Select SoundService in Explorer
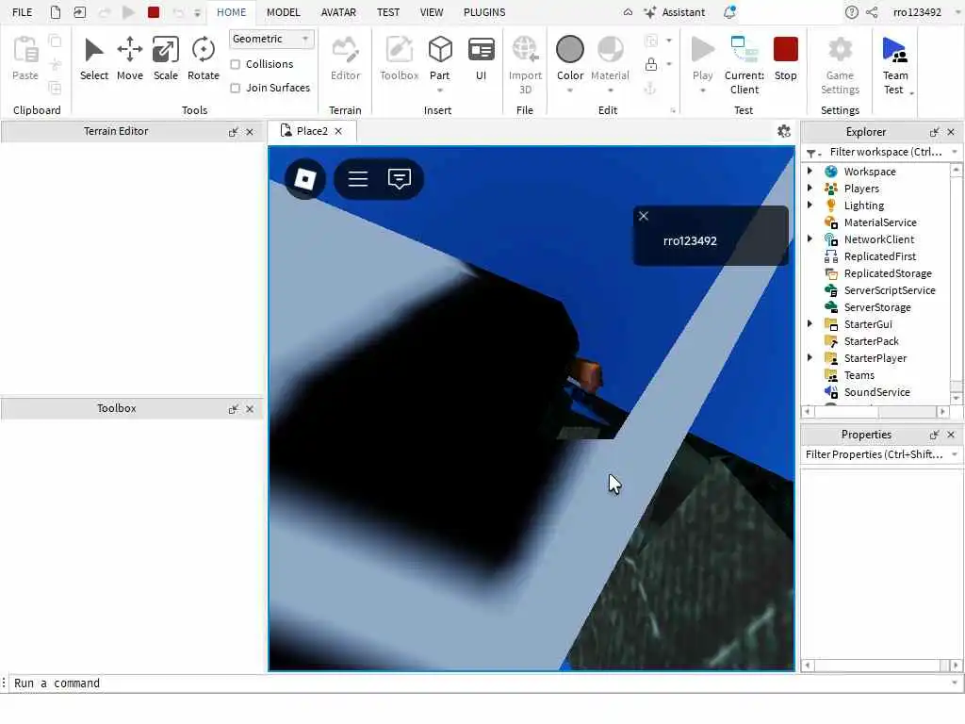This screenshot has width=965, height=724. coord(876,392)
